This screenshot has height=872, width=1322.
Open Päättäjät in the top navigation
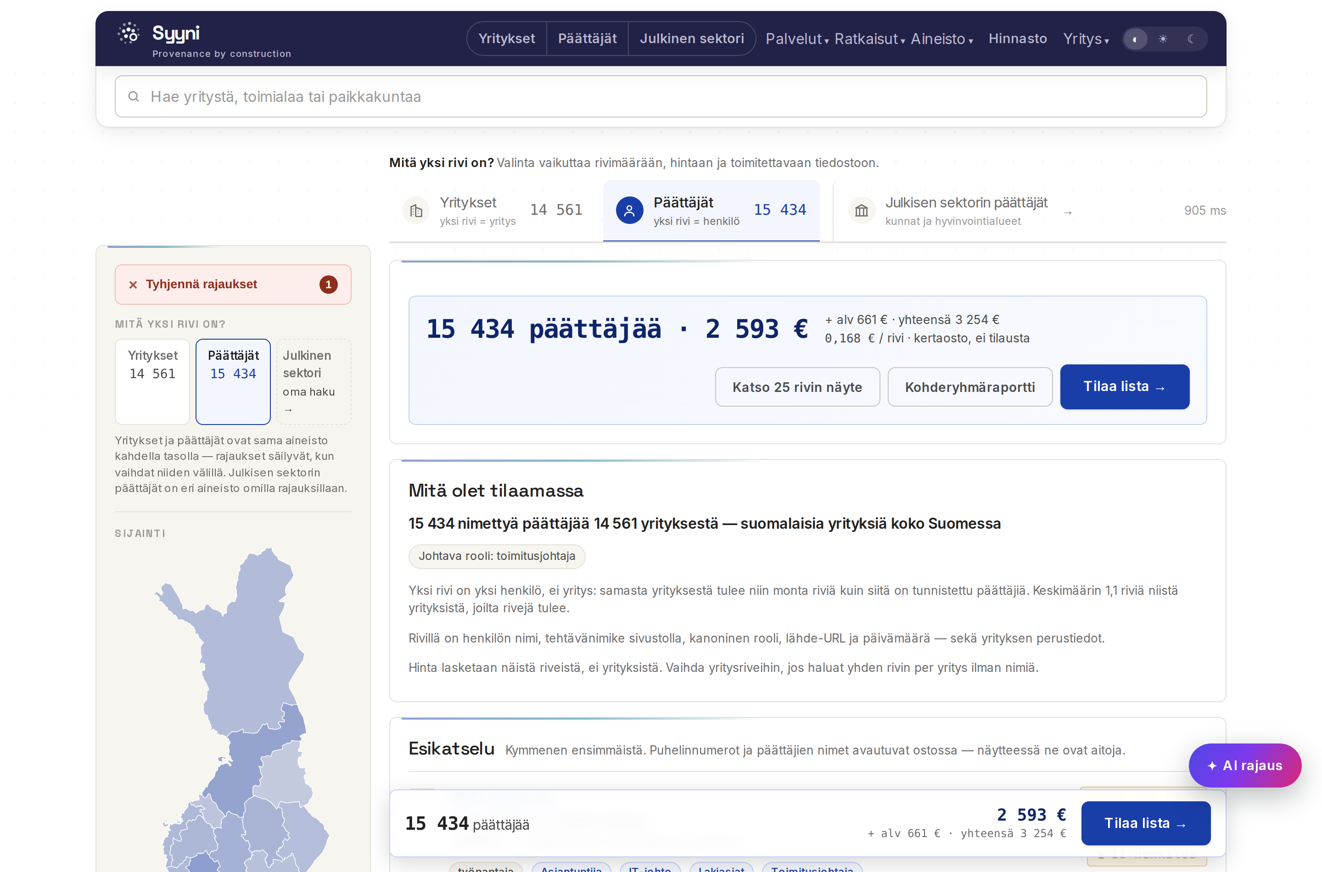[x=587, y=39]
